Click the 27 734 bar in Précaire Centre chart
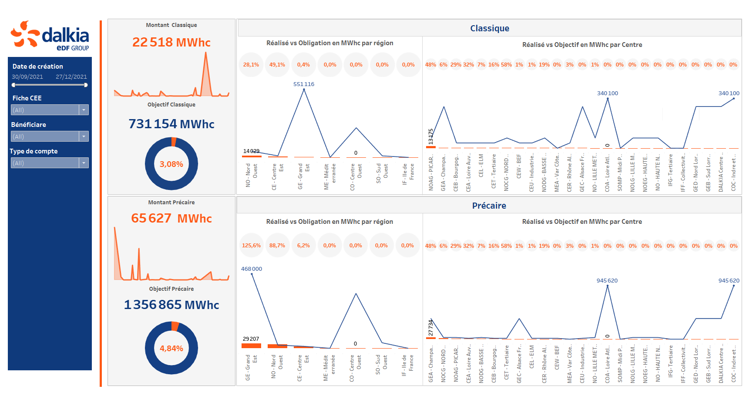Image resolution: width=756 pixels, height=409 pixels. [x=431, y=338]
